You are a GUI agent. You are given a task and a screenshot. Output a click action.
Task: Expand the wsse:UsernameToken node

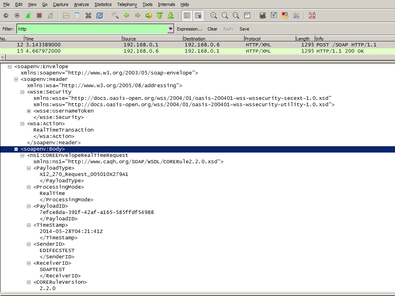(29, 111)
